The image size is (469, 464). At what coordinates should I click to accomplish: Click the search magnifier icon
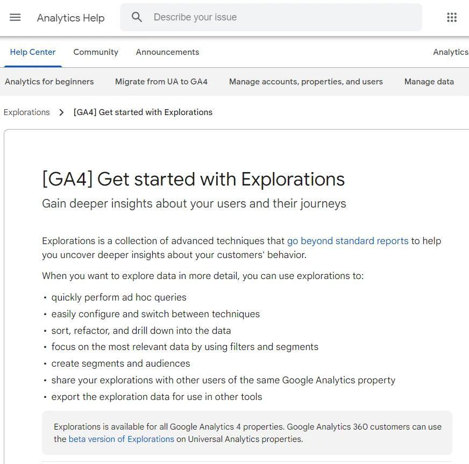pos(137,17)
